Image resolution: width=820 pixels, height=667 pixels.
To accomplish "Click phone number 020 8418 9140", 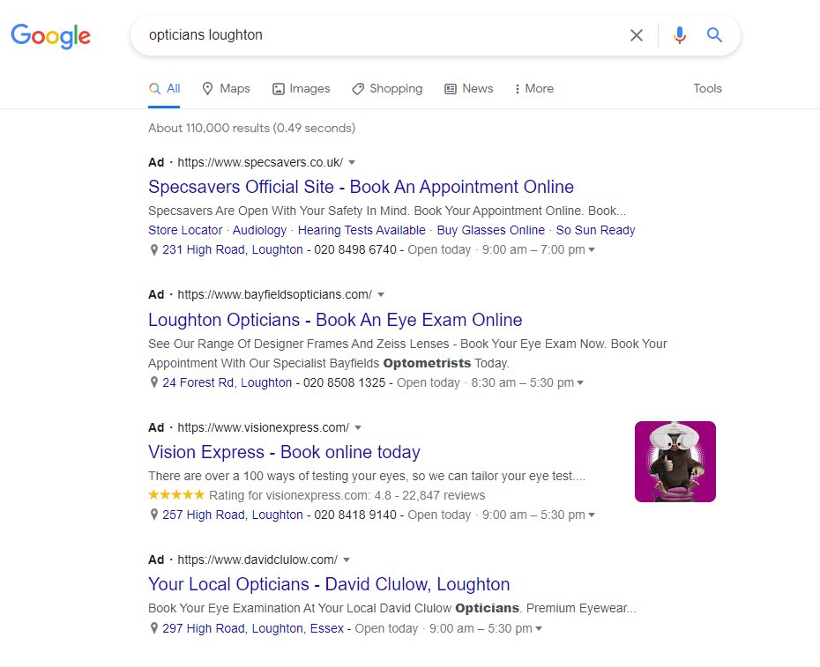I will [x=355, y=515].
